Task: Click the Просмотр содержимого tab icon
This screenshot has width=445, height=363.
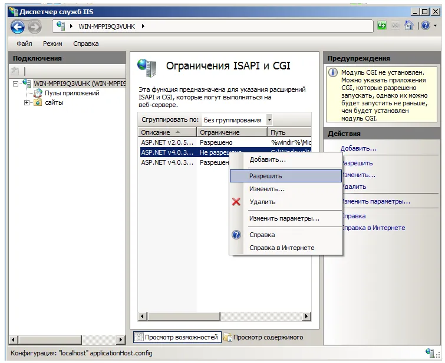Action: (228, 337)
